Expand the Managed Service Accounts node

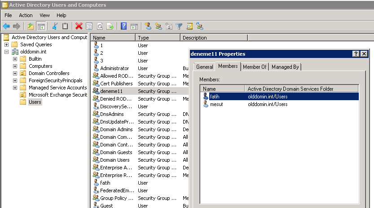click(15, 88)
